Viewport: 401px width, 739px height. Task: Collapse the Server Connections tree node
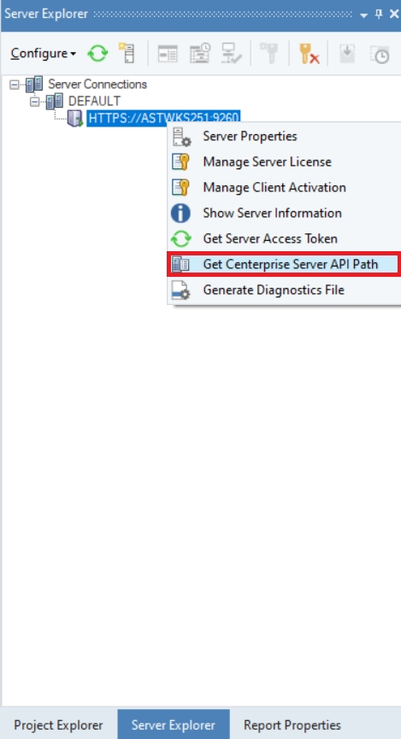(x=15, y=85)
